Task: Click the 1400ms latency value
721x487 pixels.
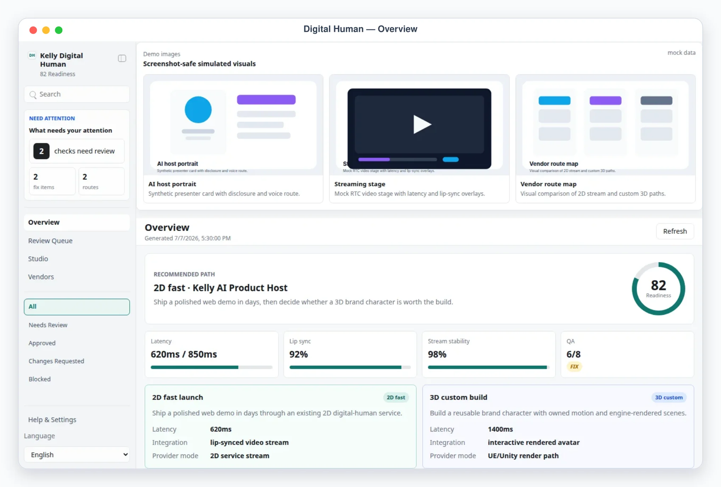Action: [500, 429]
